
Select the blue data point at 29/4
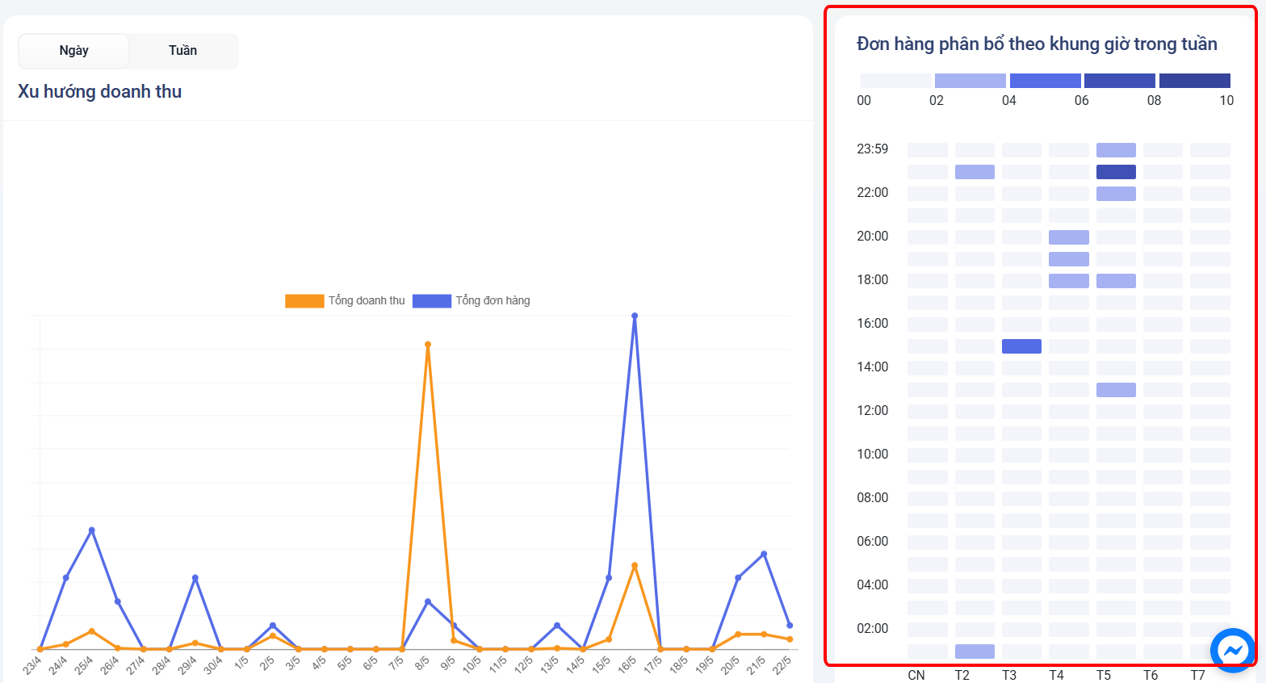195,578
